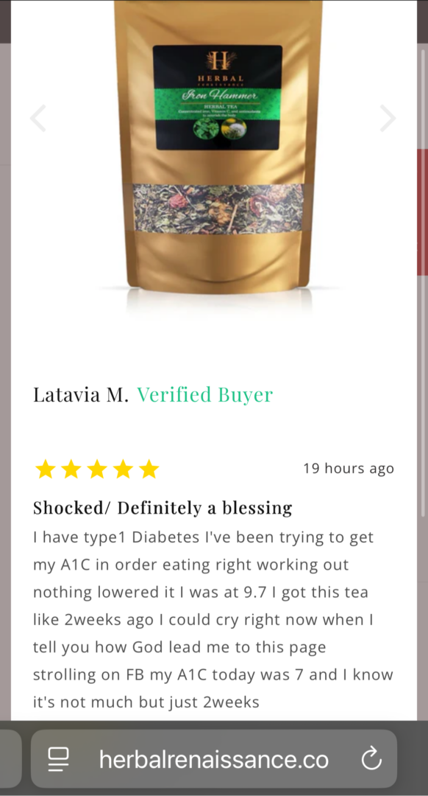
Task: Go to the previous product image arrow
Action: (38, 118)
